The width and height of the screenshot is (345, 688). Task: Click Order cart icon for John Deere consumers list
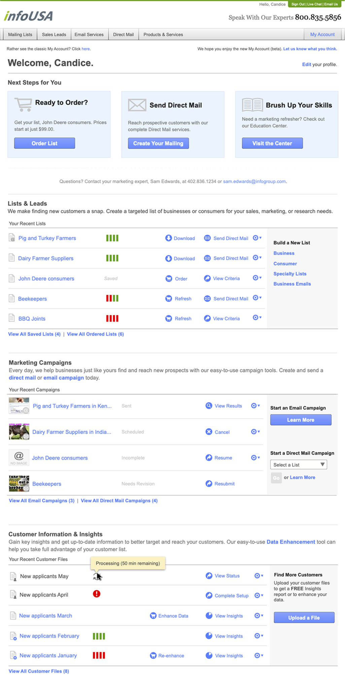169,278
